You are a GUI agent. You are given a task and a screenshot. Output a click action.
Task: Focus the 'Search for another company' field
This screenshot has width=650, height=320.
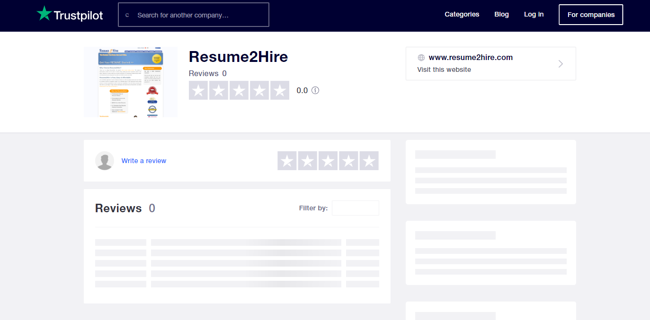(x=194, y=15)
